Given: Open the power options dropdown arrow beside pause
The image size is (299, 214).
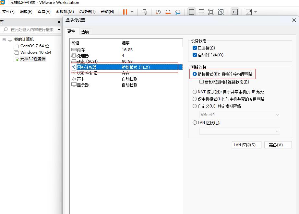Looking at the screenshot, I should pyautogui.click(x=132, y=12).
